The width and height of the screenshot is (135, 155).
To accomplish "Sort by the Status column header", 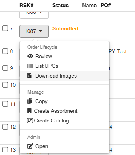I will tap(61, 5).
